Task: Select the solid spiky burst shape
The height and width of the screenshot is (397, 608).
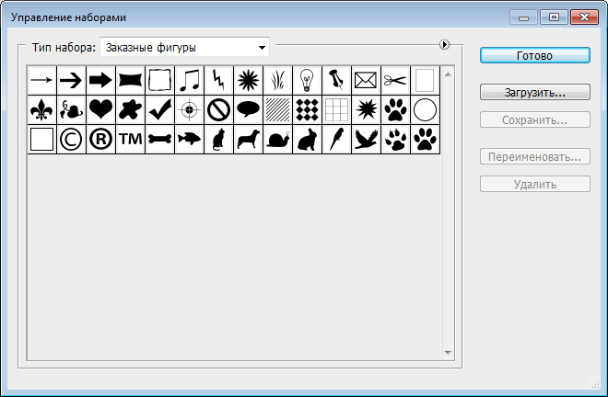Action: tap(366, 110)
